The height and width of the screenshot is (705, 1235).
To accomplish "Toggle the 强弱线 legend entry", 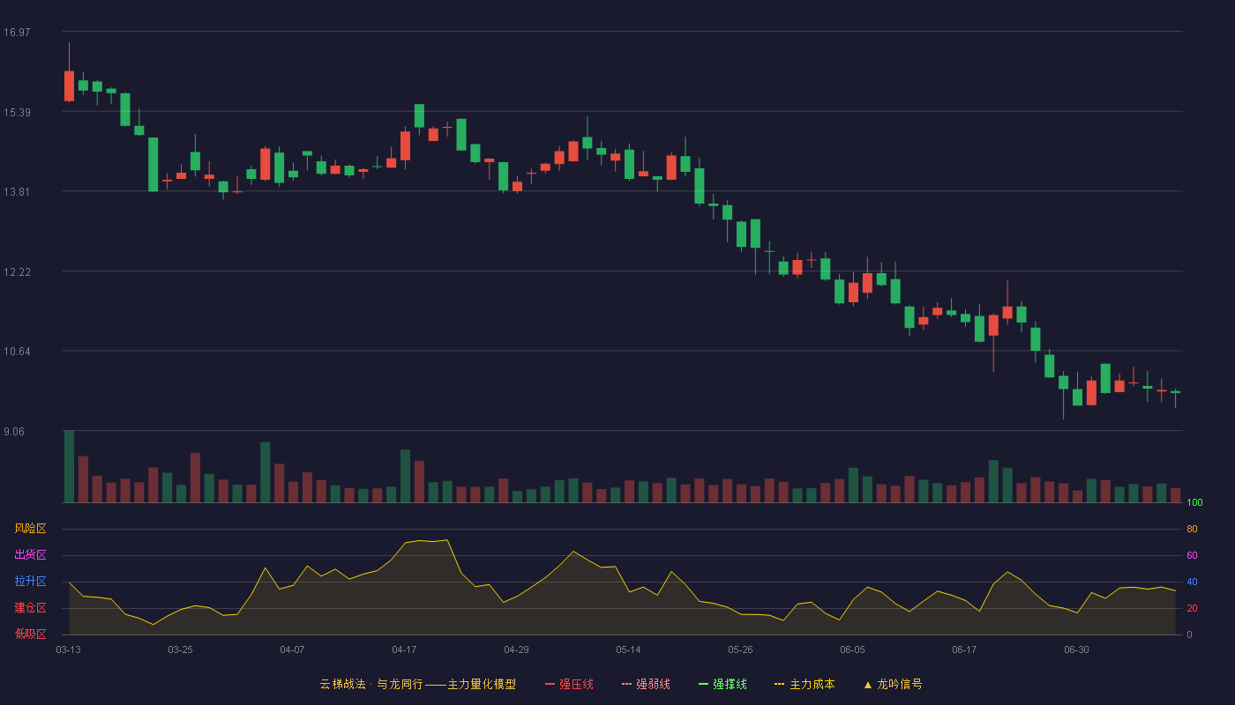I will tap(646, 684).
